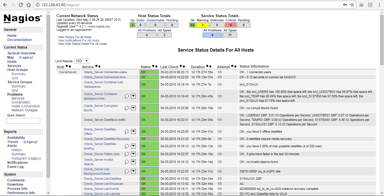The width and height of the screenshot is (384, 196).
Task: Open Services under Current Status
Action: pos(14,66)
